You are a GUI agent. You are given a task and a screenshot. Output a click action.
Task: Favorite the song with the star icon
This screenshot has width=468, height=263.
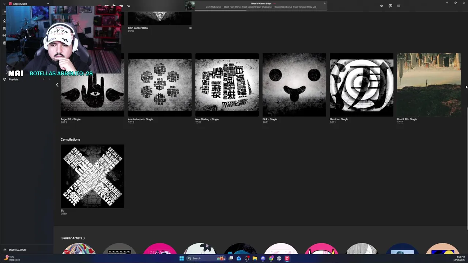[325, 3]
